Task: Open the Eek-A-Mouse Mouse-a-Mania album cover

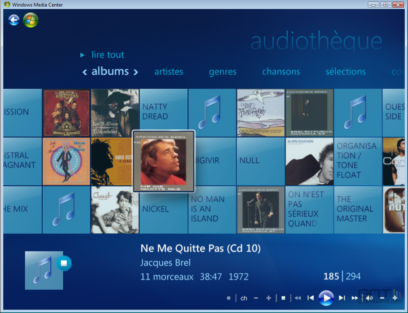Action: coord(66,162)
